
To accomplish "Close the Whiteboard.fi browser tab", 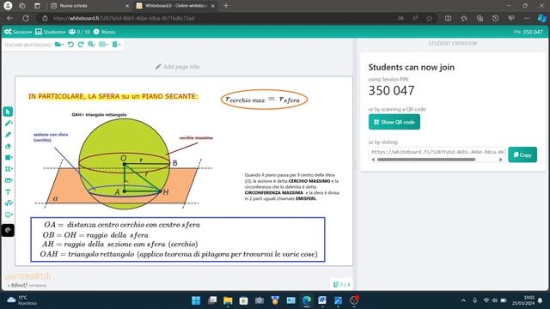I will tap(212, 6).
